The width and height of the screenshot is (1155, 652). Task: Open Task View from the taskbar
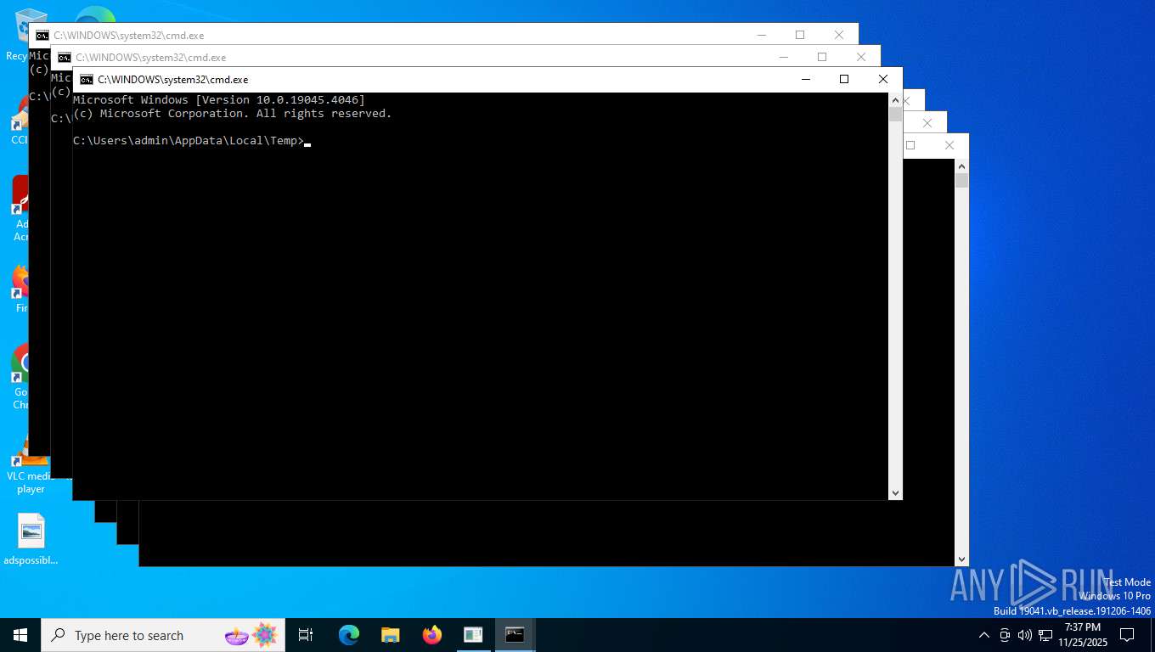pyautogui.click(x=306, y=635)
